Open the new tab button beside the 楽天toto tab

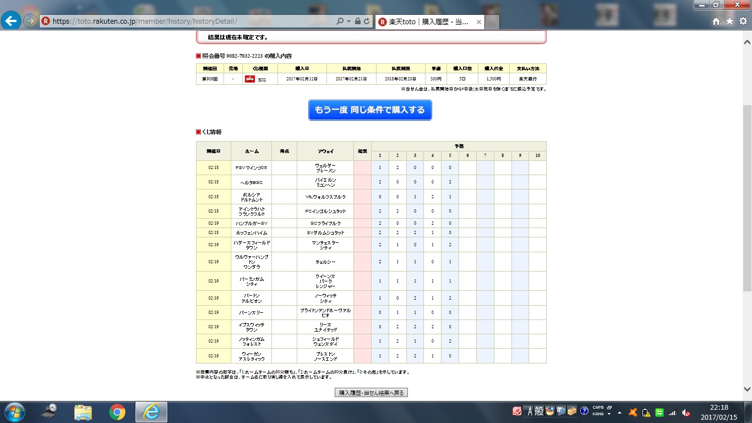coord(493,22)
